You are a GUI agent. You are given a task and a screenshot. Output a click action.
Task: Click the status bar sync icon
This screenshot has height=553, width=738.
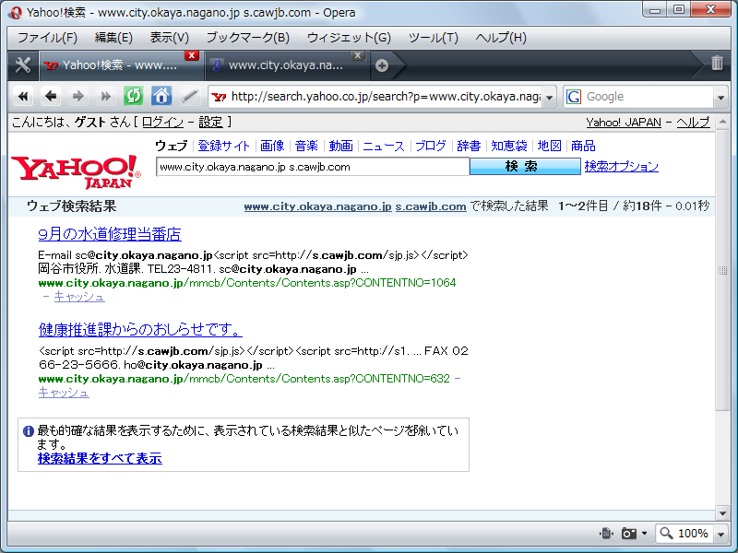[606, 533]
